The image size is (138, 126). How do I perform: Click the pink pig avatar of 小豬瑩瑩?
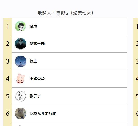(x=20, y=78)
